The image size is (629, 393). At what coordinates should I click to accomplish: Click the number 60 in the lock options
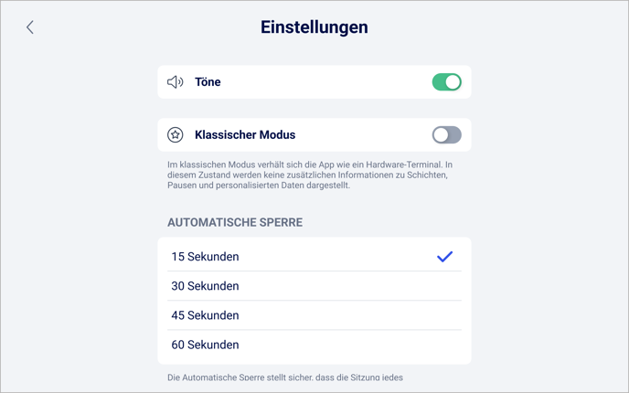pos(179,345)
